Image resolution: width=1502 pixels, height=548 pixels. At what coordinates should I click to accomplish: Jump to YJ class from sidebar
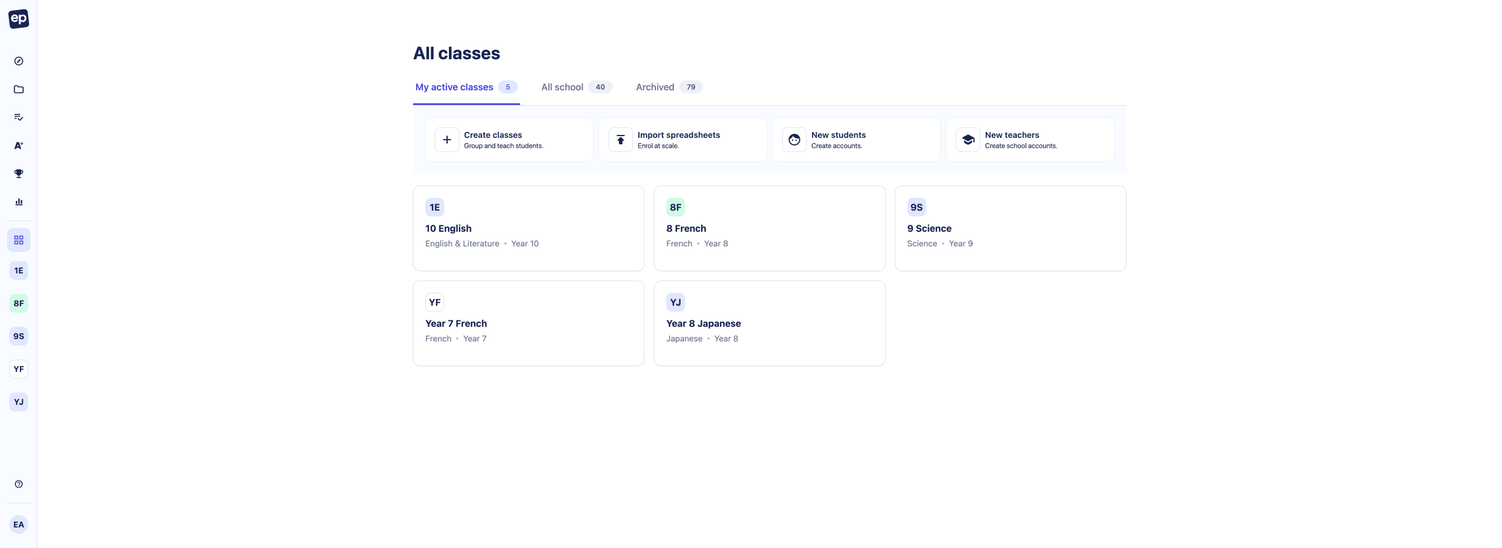pyautogui.click(x=19, y=402)
